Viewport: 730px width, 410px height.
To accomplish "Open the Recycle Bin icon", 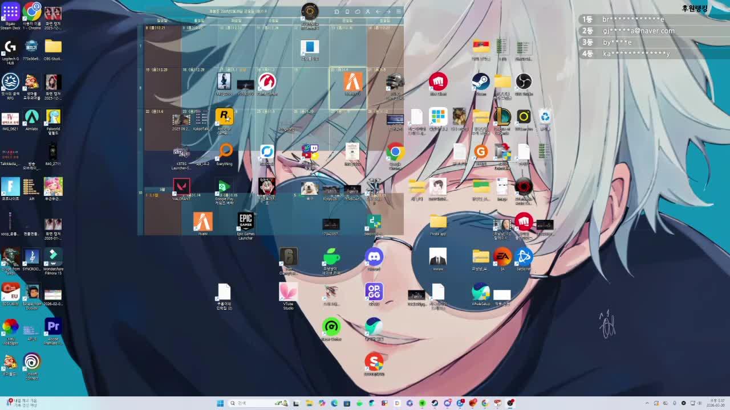I will tap(545, 117).
